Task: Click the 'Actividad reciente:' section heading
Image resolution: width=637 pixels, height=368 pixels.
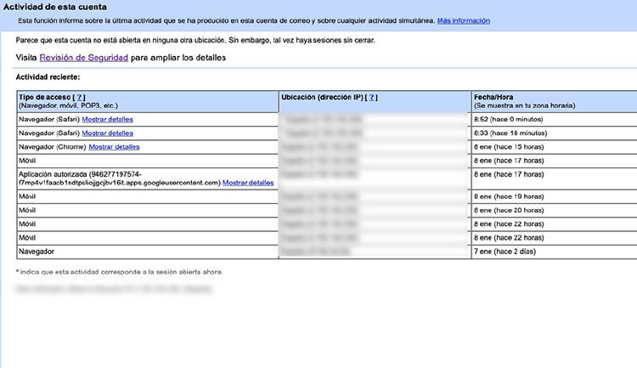Action: pyautogui.click(x=48, y=77)
